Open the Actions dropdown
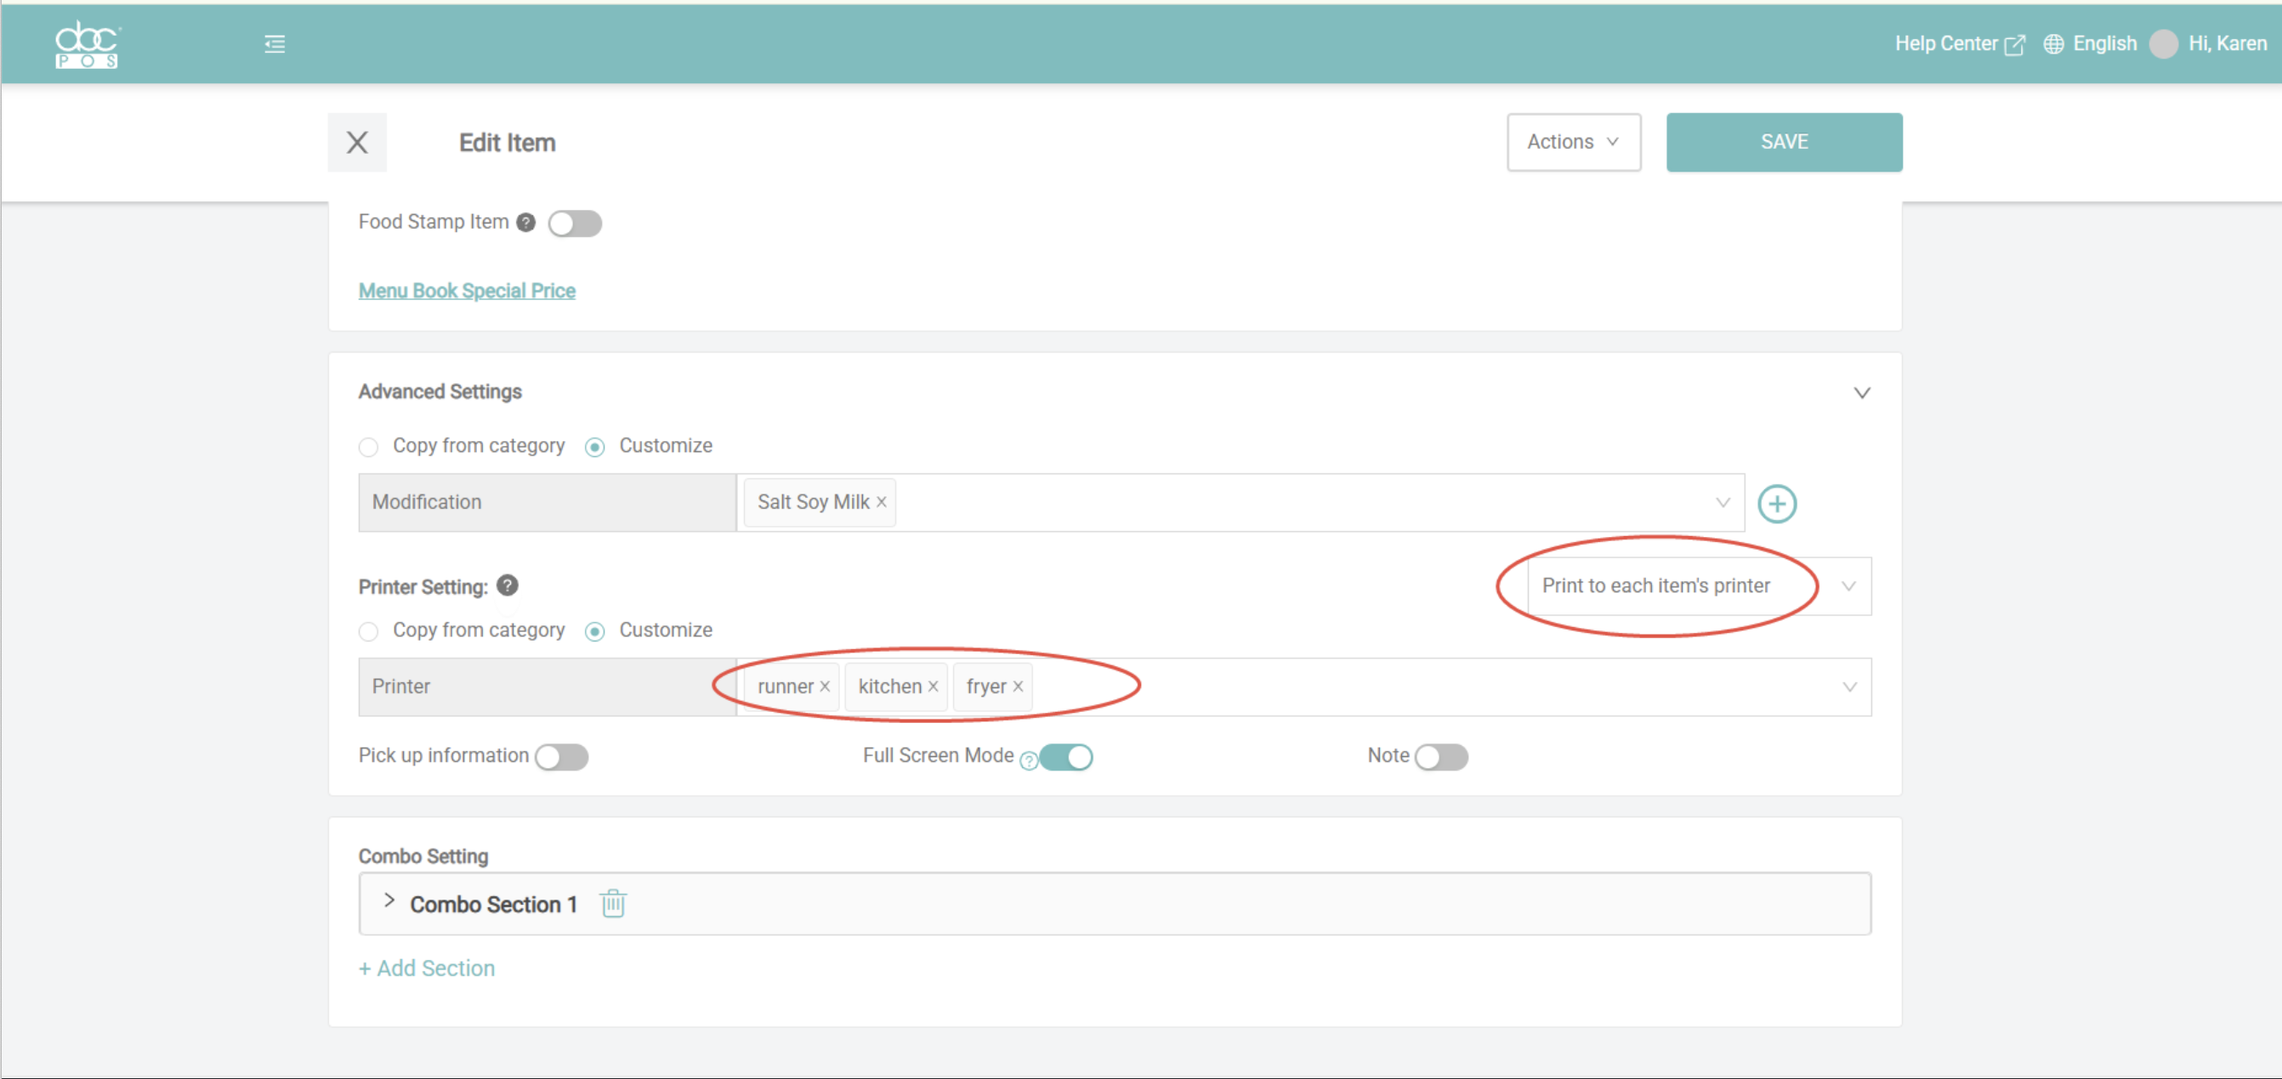2282x1079 pixels. (1573, 142)
